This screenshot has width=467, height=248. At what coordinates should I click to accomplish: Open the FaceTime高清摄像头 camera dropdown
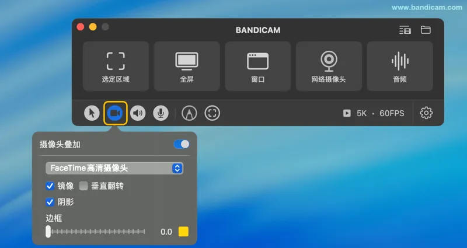click(x=114, y=168)
